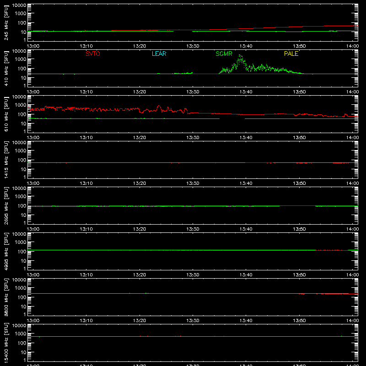Click 13:00 label under the 610 MHz panel

33,138
